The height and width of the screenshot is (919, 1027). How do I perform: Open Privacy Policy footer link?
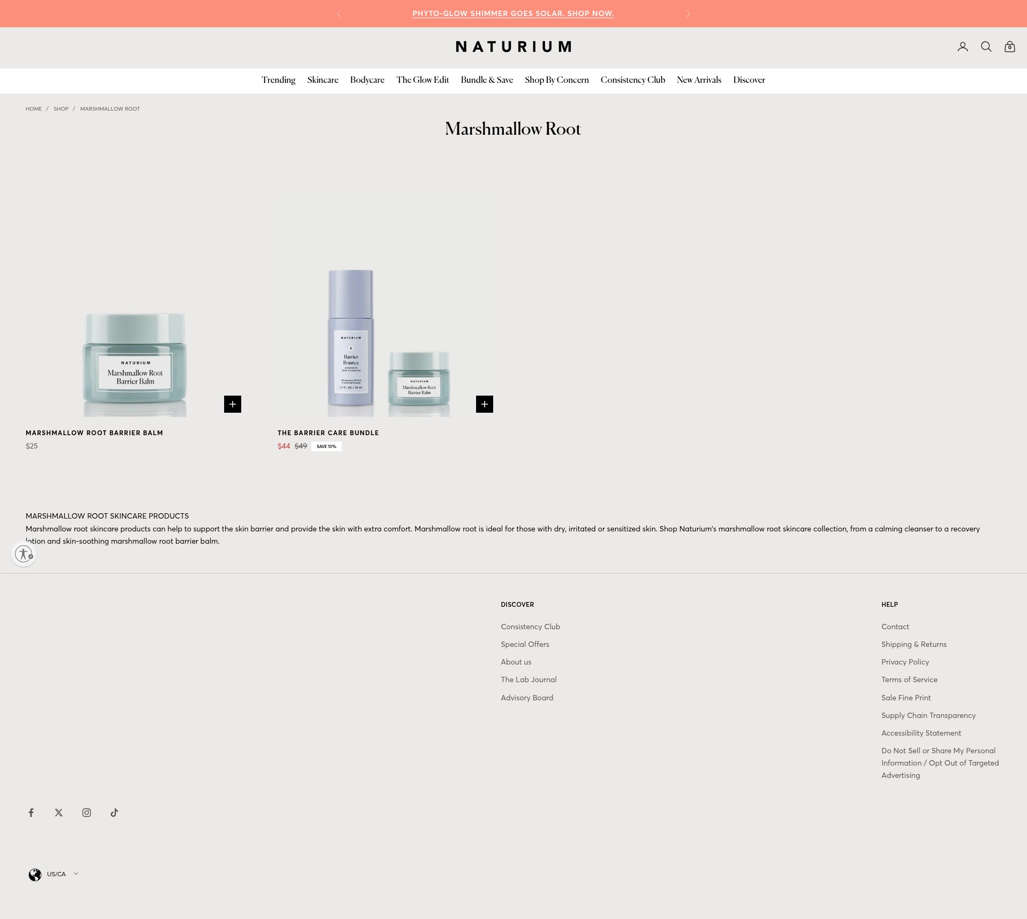905,662
